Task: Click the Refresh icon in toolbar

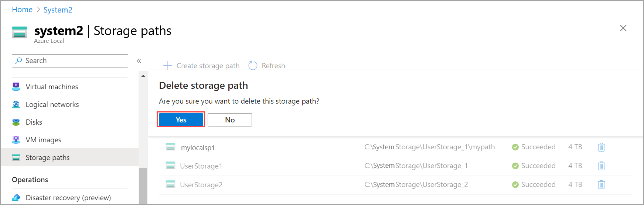Action: pyautogui.click(x=253, y=66)
